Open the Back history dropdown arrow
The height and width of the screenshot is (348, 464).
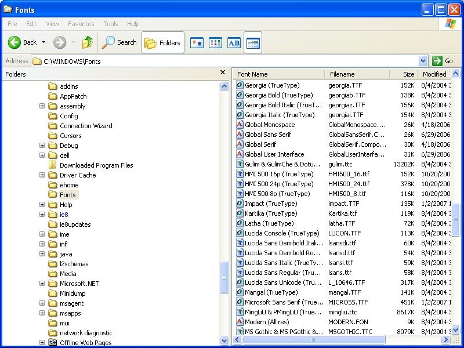click(x=44, y=42)
